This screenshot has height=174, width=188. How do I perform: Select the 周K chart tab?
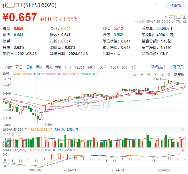[x=39, y=67]
